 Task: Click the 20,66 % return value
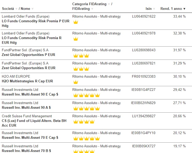click(179, 116)
